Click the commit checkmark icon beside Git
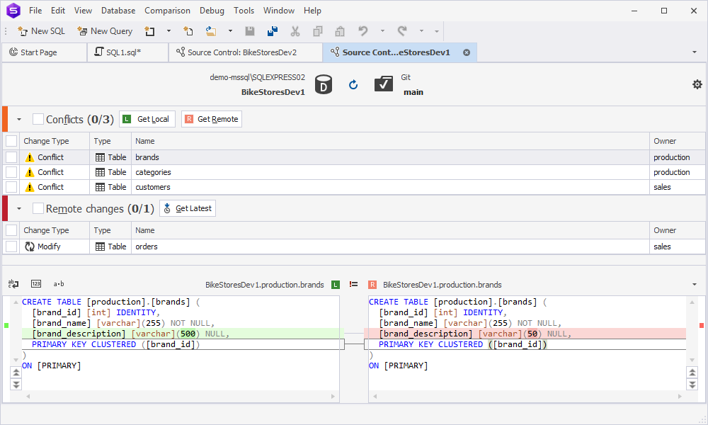 click(383, 84)
